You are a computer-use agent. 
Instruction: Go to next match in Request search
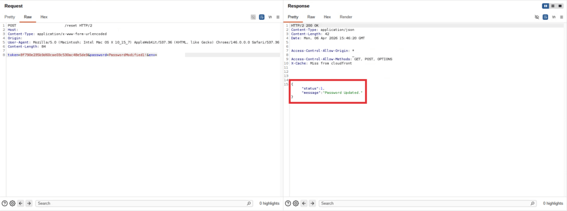[29, 203]
